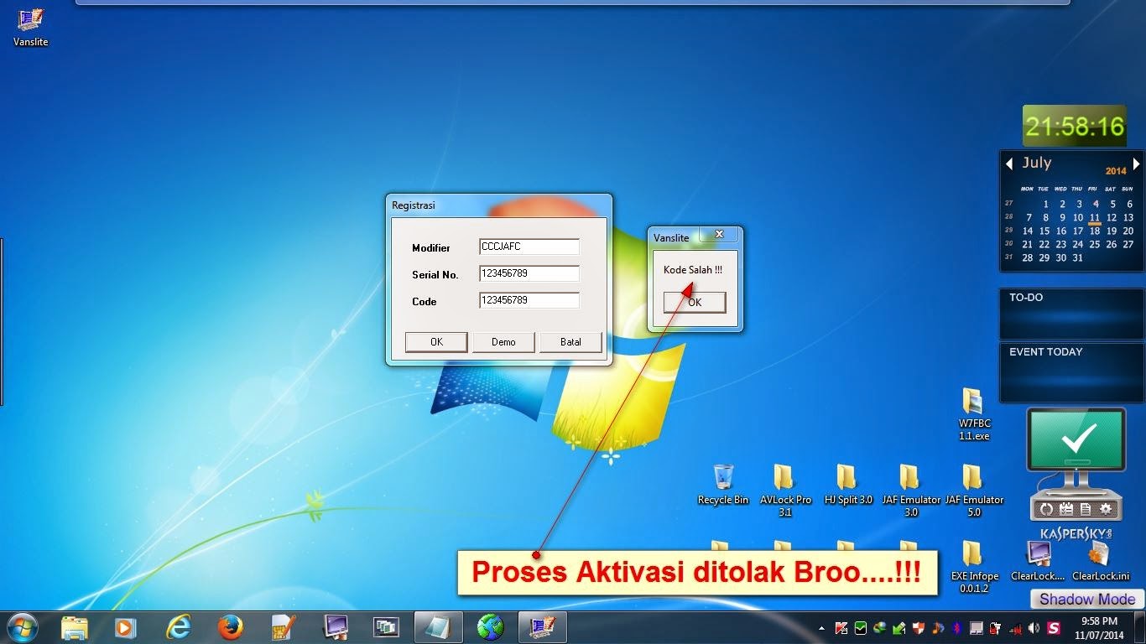Click the music note tray icon
1146x644 pixels.
pos(938,628)
